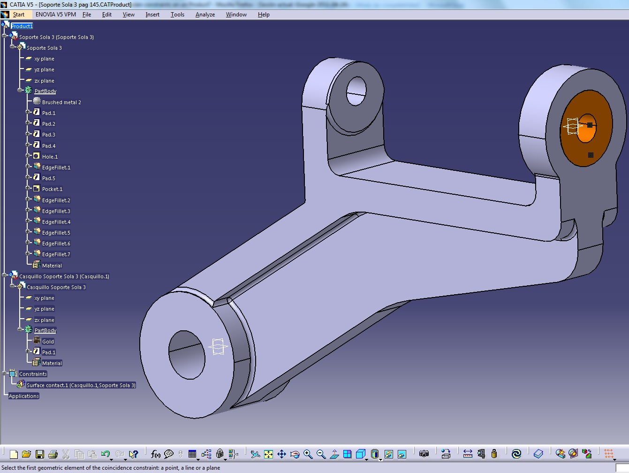Click the Measure Item caliper icon

pyautogui.click(x=481, y=454)
